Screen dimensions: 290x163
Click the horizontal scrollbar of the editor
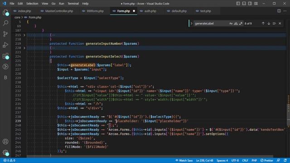coord(150,156)
